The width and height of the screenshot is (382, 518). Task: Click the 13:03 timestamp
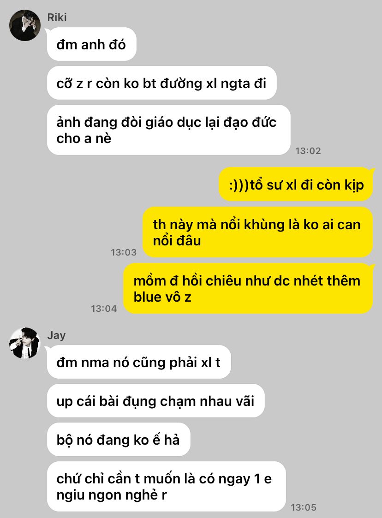[124, 252]
